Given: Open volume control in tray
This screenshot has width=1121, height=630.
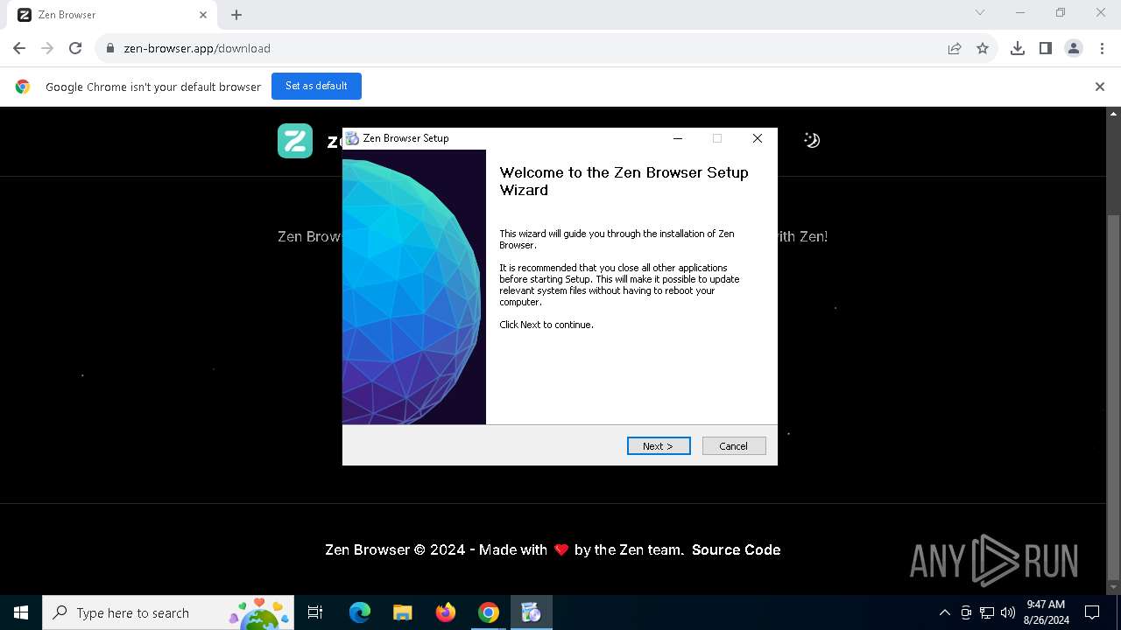Looking at the screenshot, I should [1007, 612].
